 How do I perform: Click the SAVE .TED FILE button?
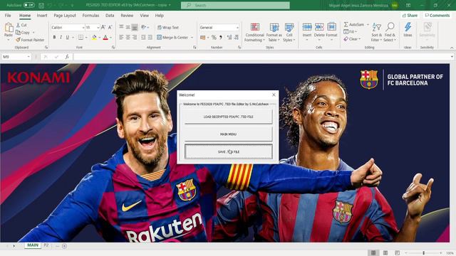[228, 151]
